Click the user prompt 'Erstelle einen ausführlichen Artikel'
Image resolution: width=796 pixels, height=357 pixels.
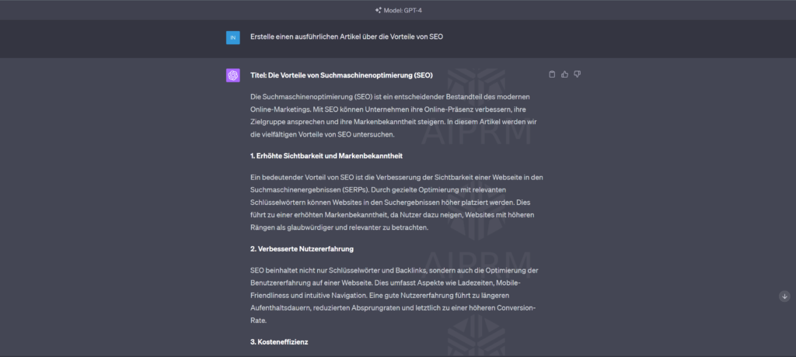point(347,36)
